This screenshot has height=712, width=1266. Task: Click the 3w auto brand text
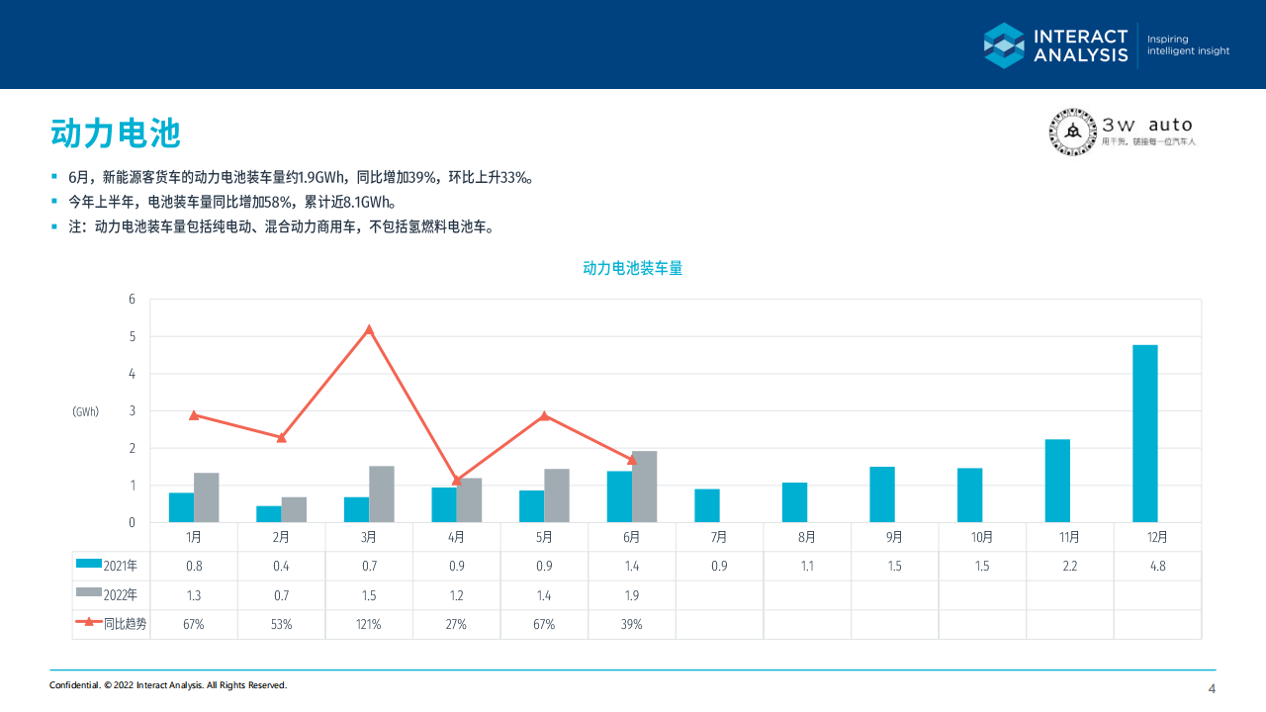pyautogui.click(x=1147, y=125)
